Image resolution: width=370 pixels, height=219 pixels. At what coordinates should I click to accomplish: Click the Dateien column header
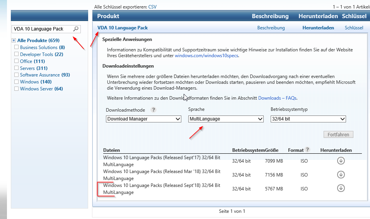click(111, 150)
